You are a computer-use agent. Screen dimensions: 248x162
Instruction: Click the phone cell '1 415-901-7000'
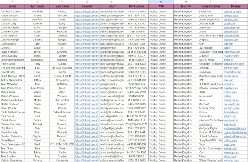point(136,12)
